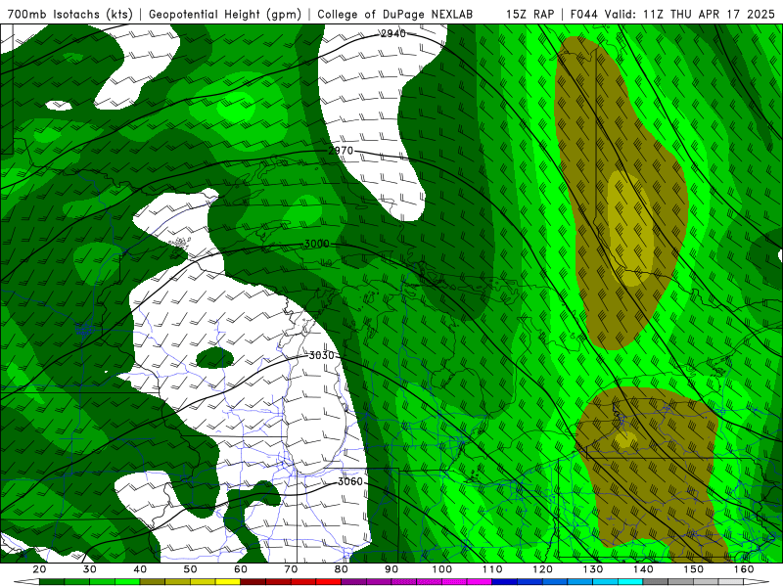Viewport: 783px width, 587px height.
Task: Click the small dark green island inside the white area
Action: pyautogui.click(x=214, y=358)
